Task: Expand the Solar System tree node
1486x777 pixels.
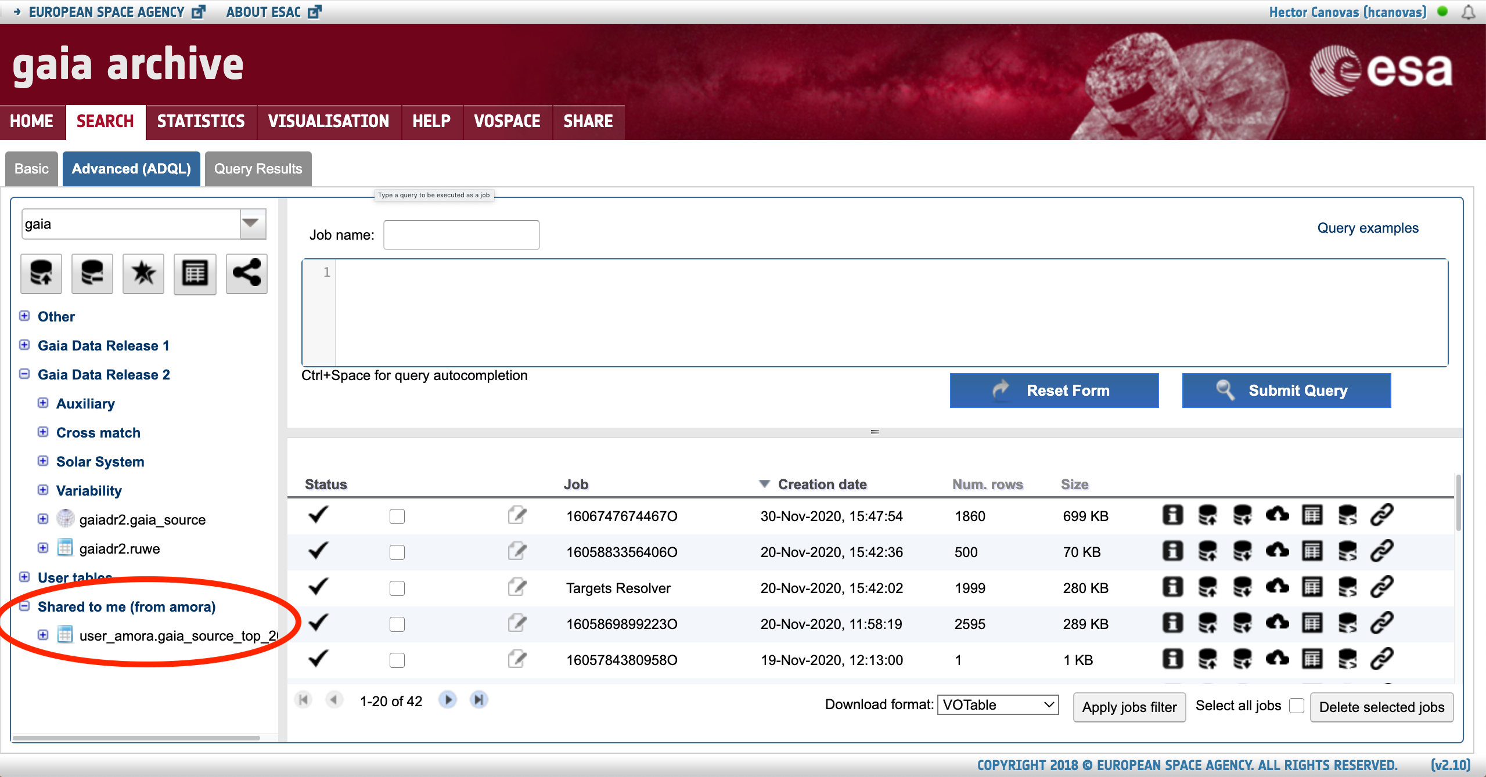Action: pos(43,461)
